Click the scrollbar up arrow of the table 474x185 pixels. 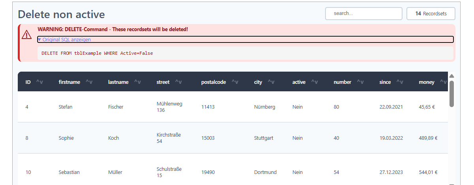[x=452, y=76]
